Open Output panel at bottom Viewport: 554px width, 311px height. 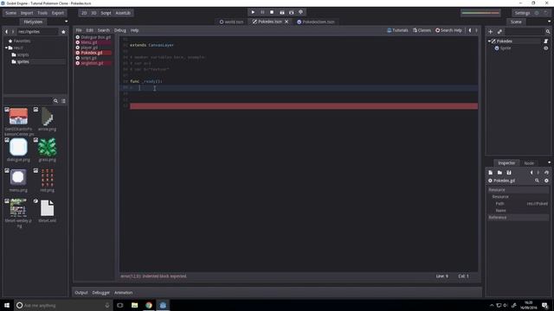tap(81, 293)
